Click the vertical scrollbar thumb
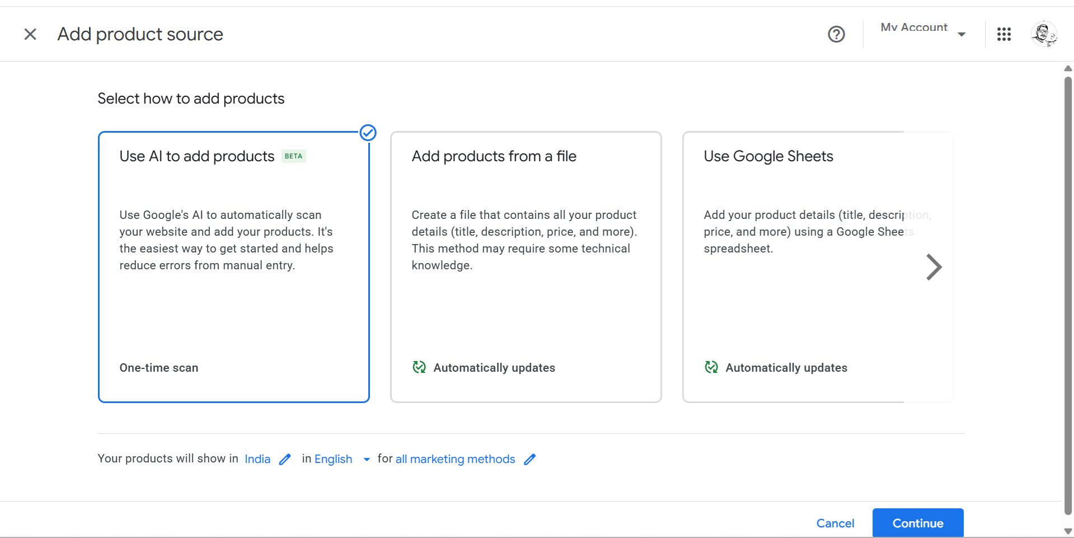Screen dimensions: 1074x538 click(1068, 296)
